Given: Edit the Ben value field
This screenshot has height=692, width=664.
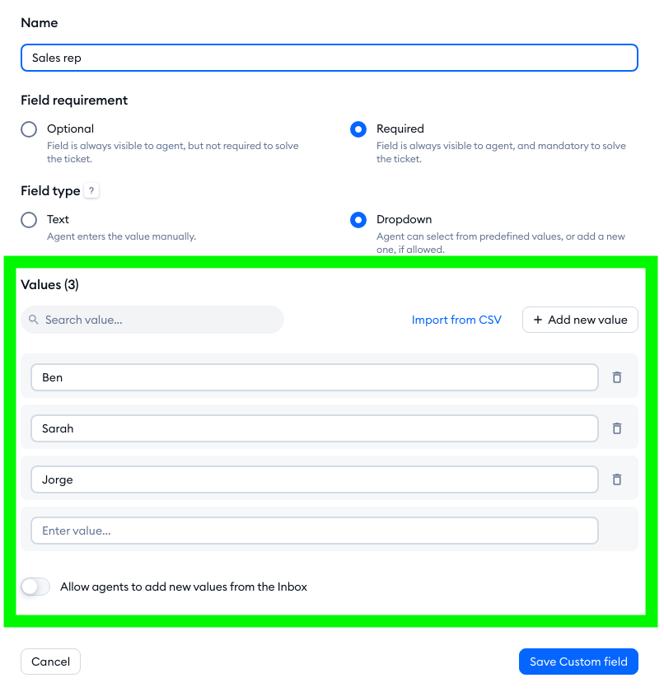Looking at the screenshot, I should click(x=314, y=377).
